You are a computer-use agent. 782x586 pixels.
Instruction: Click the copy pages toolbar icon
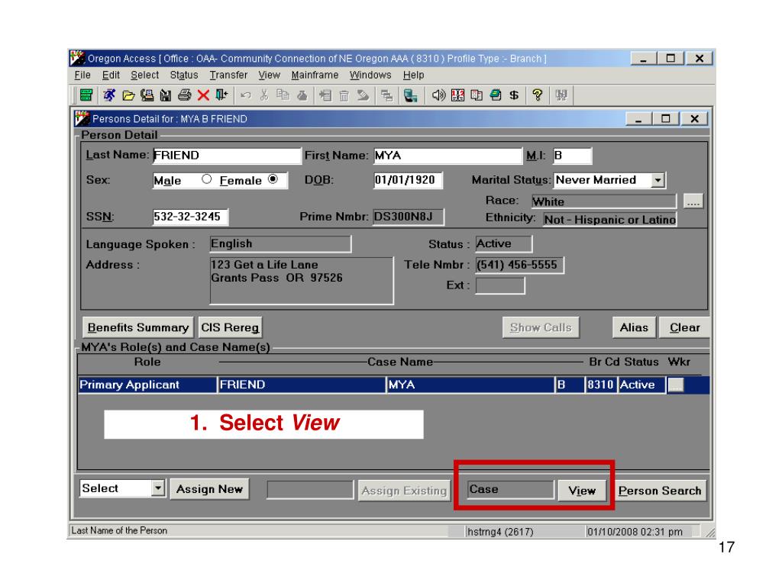click(x=283, y=95)
